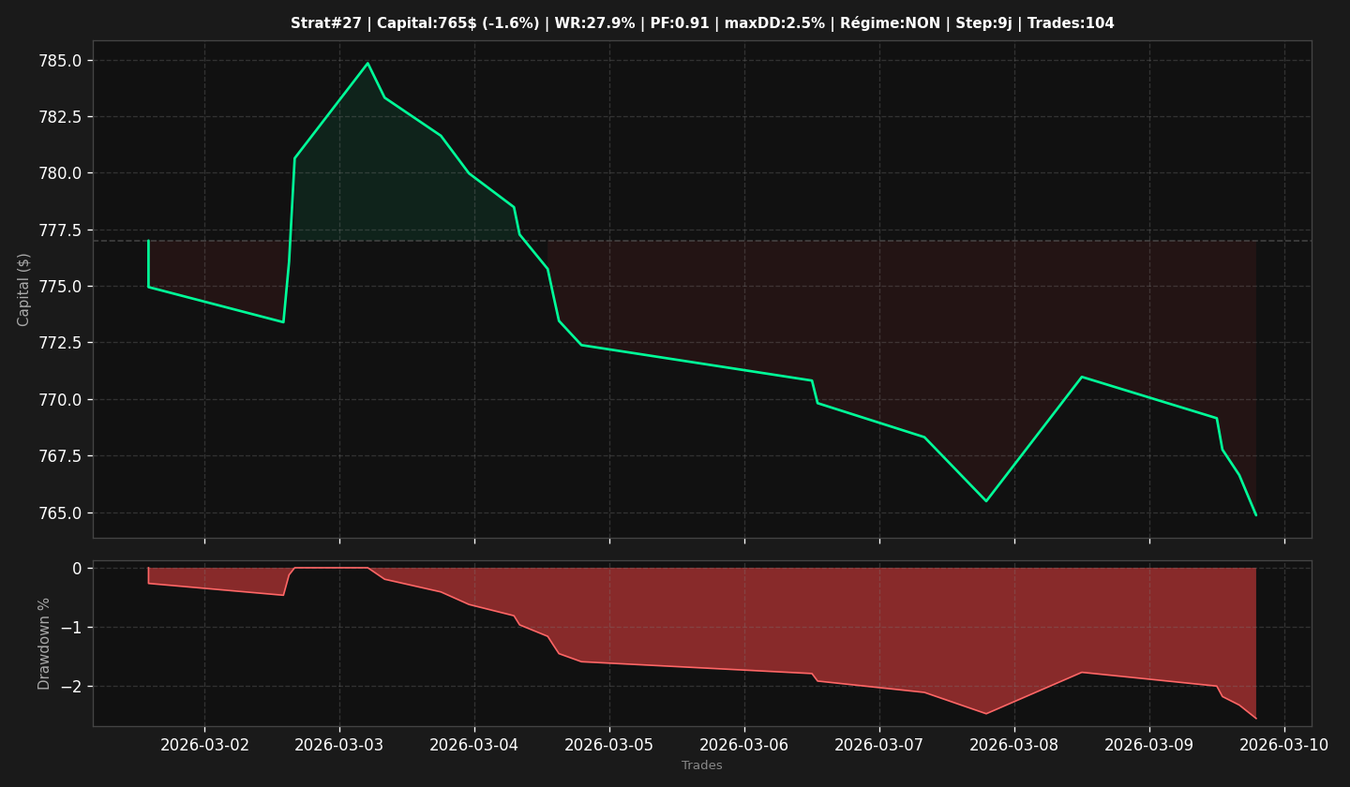Select the 775.0 capital axis value

coord(62,287)
